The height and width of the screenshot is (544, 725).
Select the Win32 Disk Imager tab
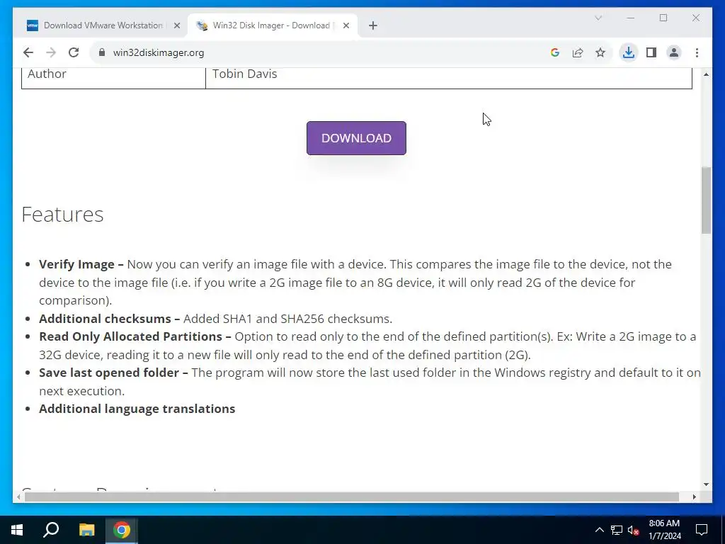click(271, 25)
